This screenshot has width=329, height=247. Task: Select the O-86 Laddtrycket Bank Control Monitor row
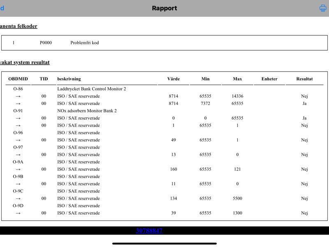(164, 89)
